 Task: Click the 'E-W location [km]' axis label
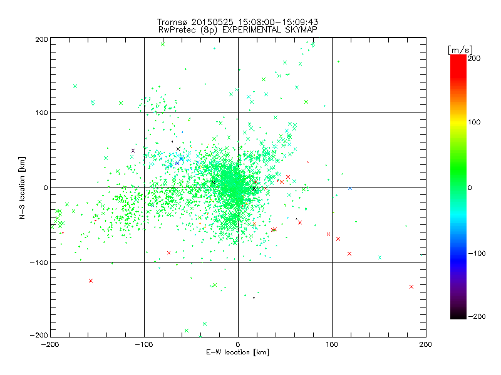pos(237,352)
